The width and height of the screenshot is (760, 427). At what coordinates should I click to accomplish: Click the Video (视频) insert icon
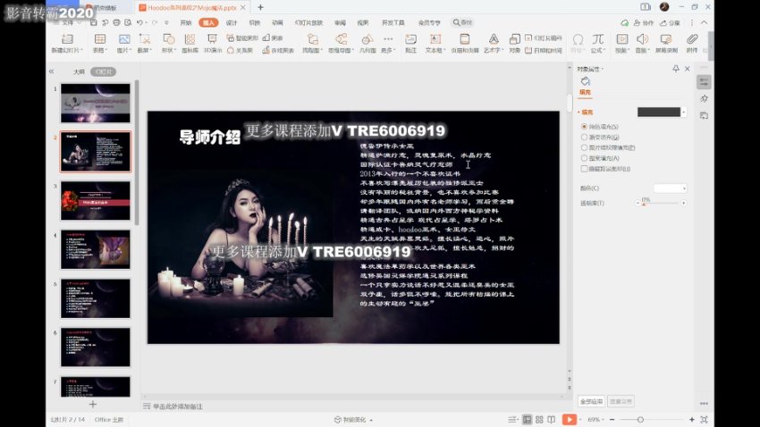622,39
